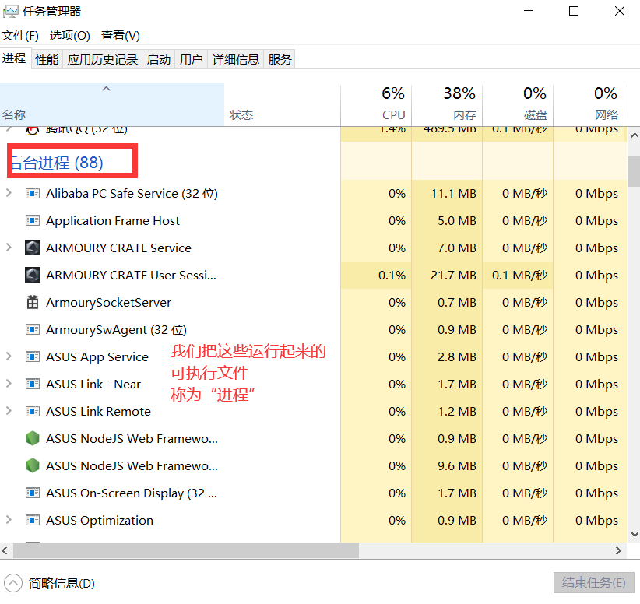This screenshot has width=640, height=604.
Task: Click the 0.1 MB/秒 disk value for ARMOURY CRATE User Session
Action: point(519,275)
